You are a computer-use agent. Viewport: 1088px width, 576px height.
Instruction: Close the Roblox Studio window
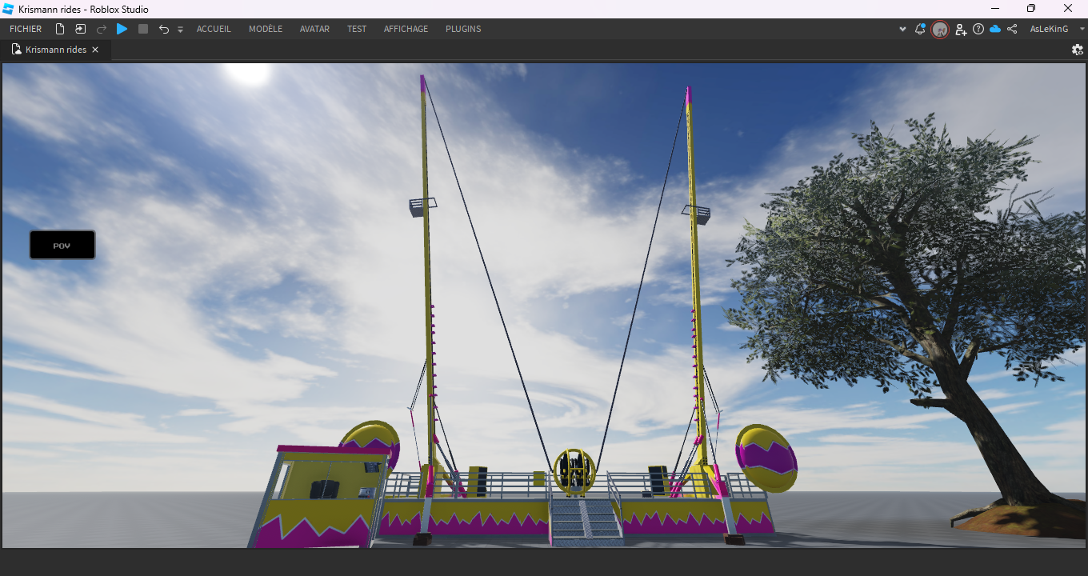[1068, 9]
